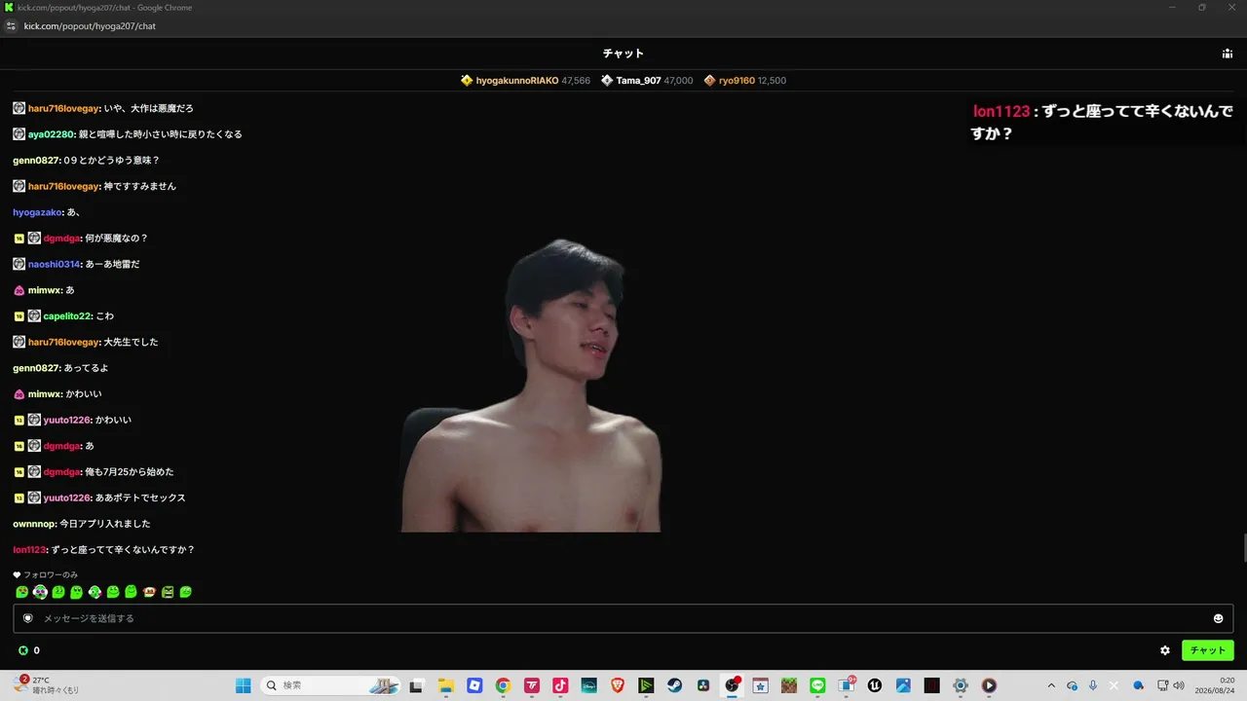Screen dimensions: 1247x701
Task: Open Steam from the taskbar
Action: [x=674, y=685]
